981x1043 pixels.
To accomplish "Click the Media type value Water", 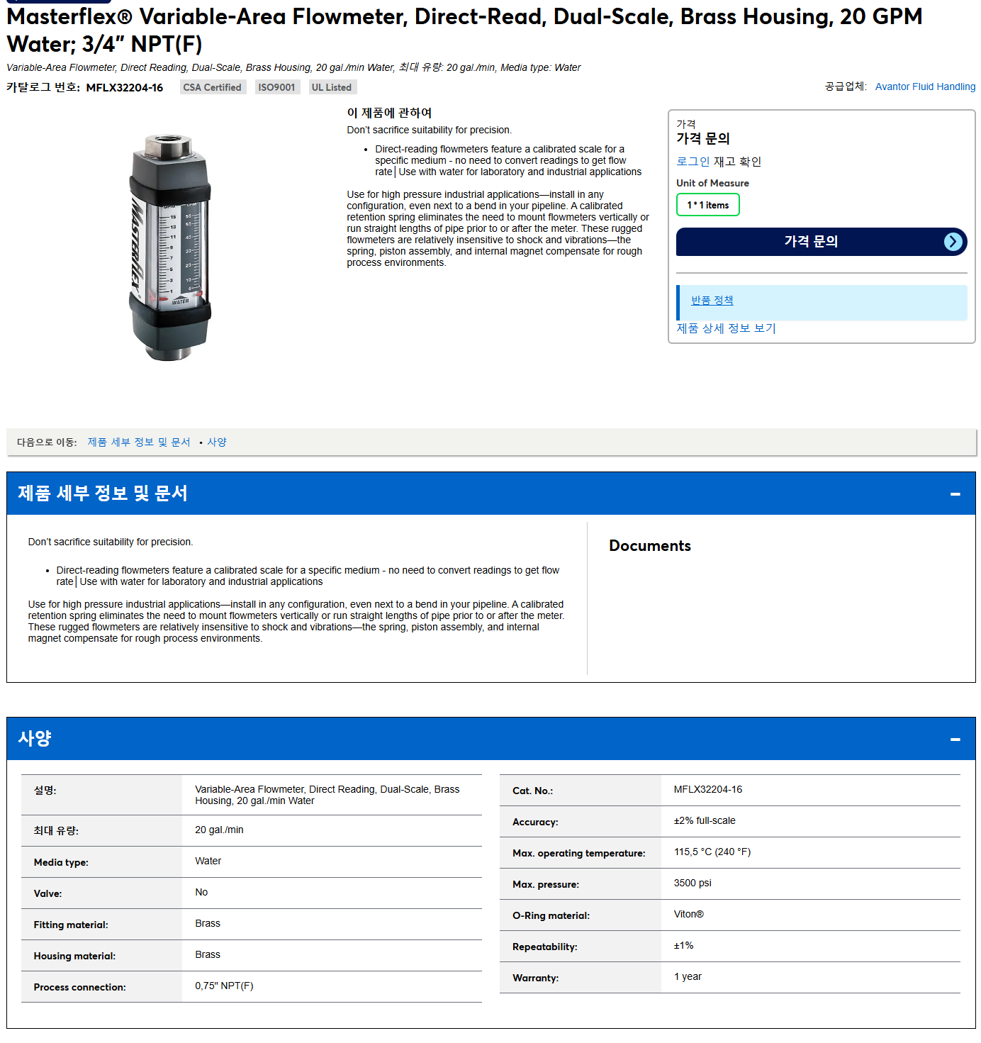I will [208, 861].
